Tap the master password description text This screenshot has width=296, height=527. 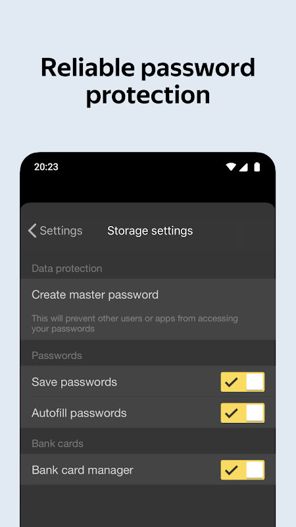point(135,323)
